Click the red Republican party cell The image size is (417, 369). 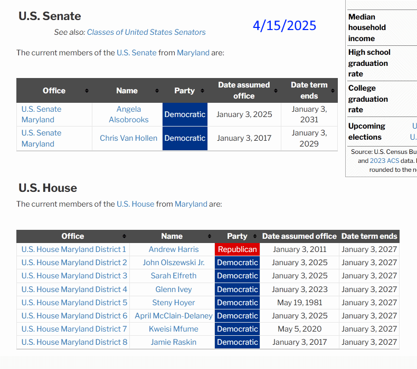[237, 249]
